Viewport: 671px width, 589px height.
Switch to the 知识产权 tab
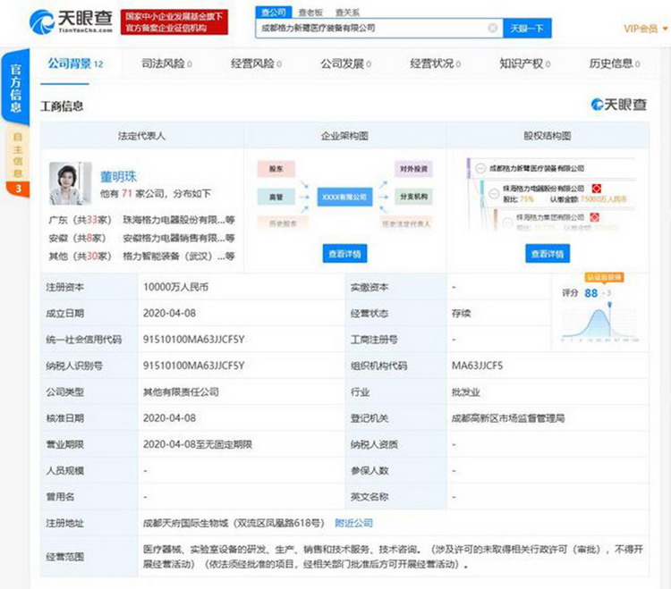[523, 64]
